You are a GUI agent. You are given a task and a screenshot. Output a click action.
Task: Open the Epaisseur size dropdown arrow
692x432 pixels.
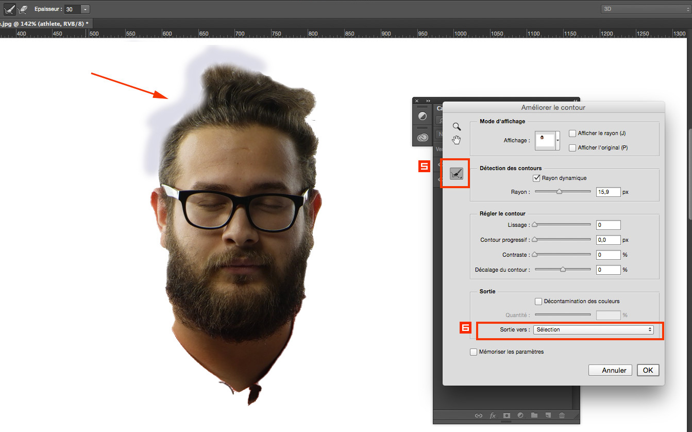(85, 9)
